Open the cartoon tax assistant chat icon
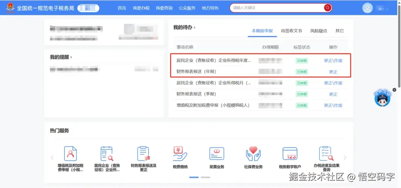Viewport: 401px width, 188px height. tap(382, 99)
